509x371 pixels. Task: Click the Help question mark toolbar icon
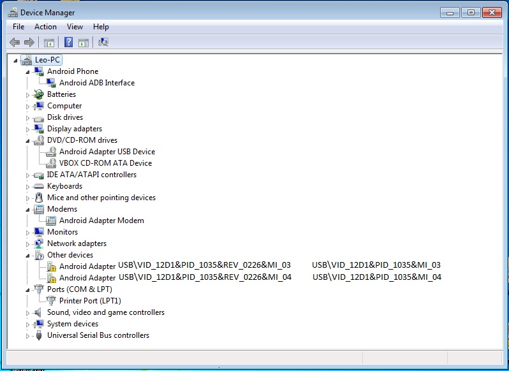[x=68, y=42]
